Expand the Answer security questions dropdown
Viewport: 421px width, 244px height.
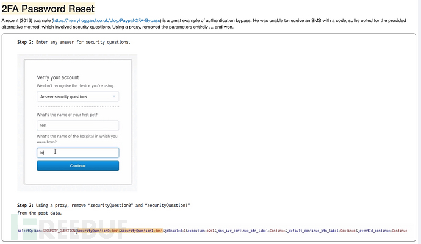[x=77, y=96]
